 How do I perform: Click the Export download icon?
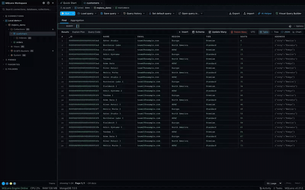pyautogui.click(x=230, y=13)
